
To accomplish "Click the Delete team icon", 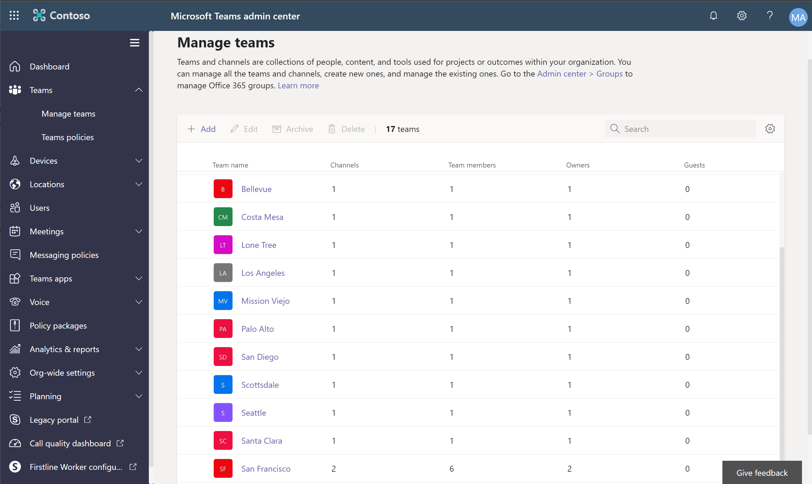I will (332, 128).
